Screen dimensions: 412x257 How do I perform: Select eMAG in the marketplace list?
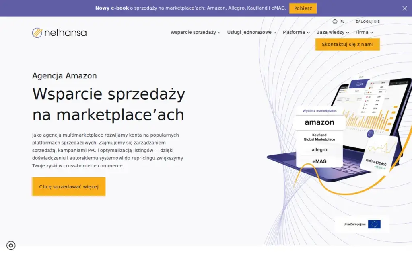tap(319, 161)
